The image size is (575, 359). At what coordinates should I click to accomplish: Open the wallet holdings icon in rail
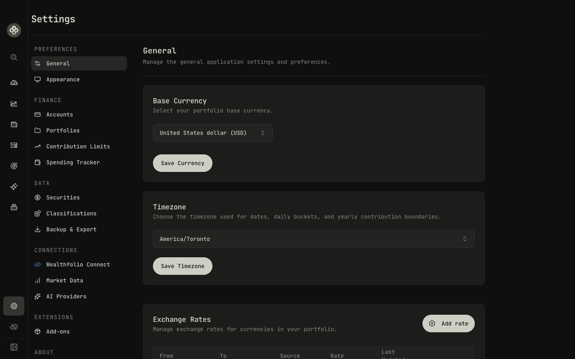pyautogui.click(x=14, y=124)
